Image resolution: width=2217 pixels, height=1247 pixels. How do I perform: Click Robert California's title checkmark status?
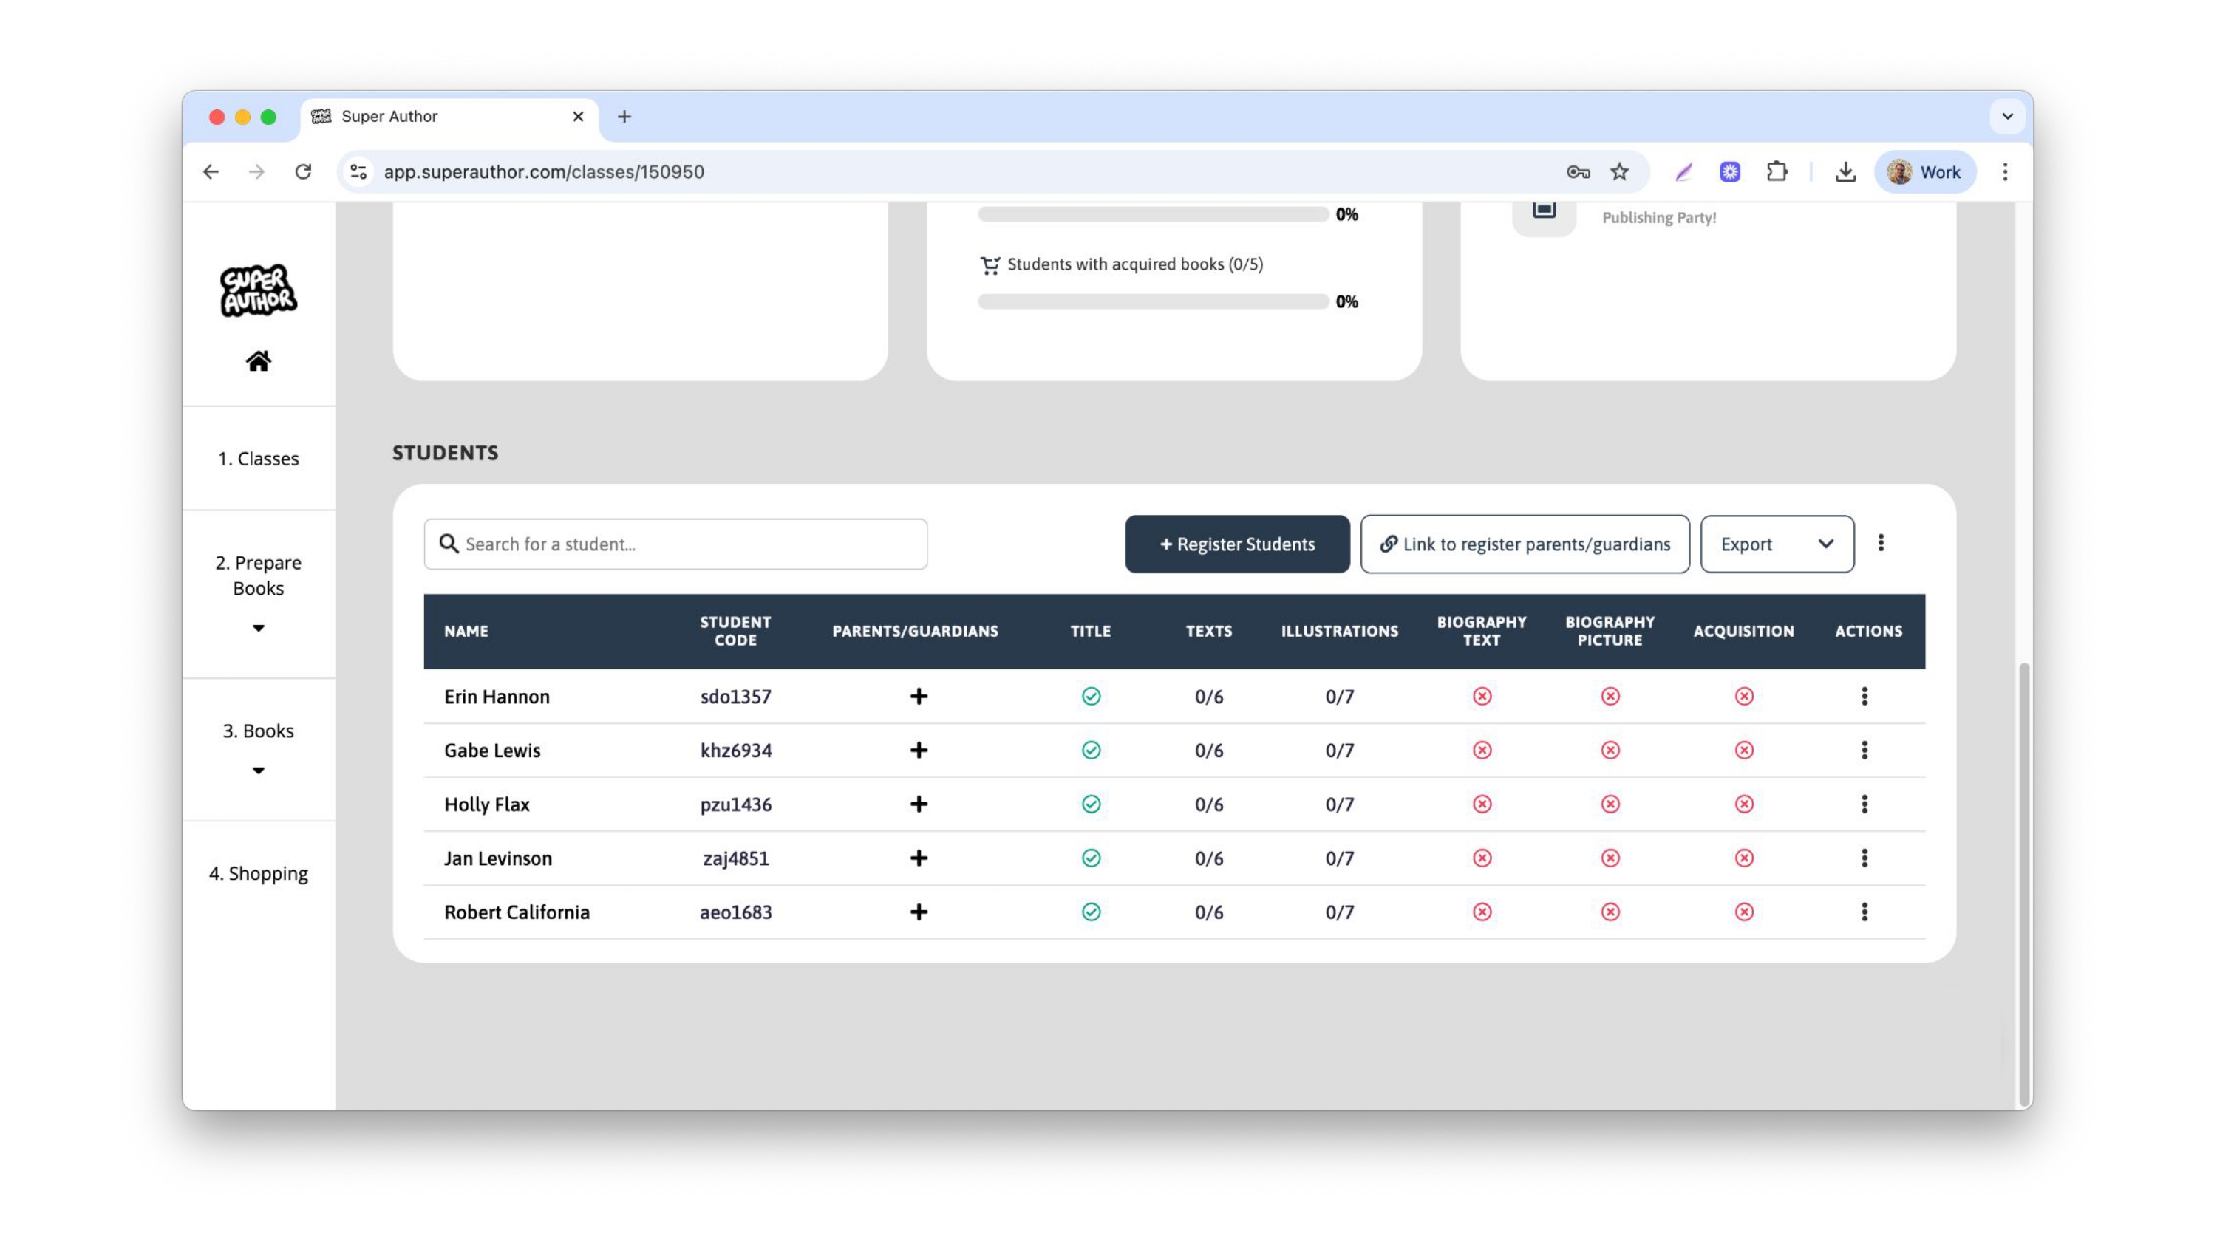point(1091,912)
